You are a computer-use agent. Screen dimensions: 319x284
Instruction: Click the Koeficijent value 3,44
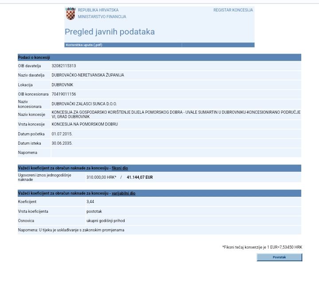pos(90,202)
